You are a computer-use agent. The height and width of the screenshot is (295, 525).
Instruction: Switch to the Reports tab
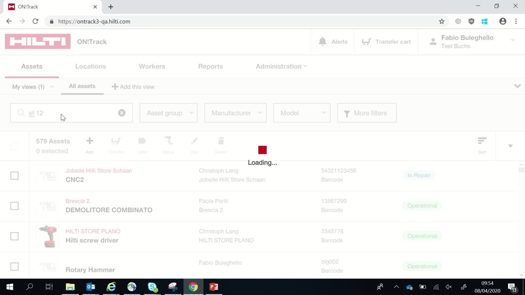coord(211,66)
